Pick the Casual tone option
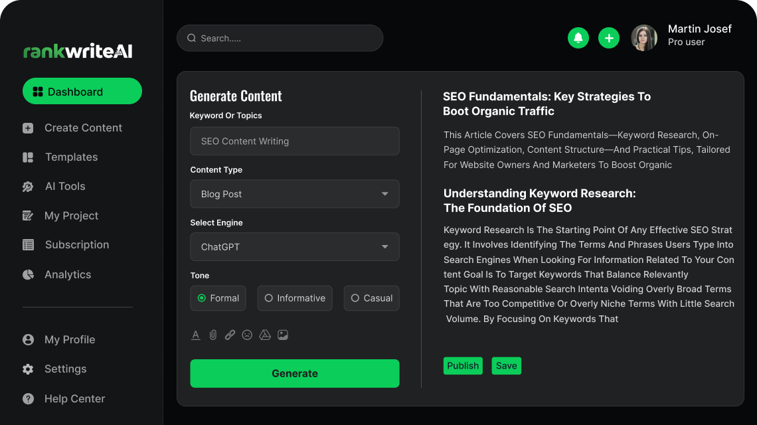Viewport: 757px width, 425px height. tap(371, 298)
